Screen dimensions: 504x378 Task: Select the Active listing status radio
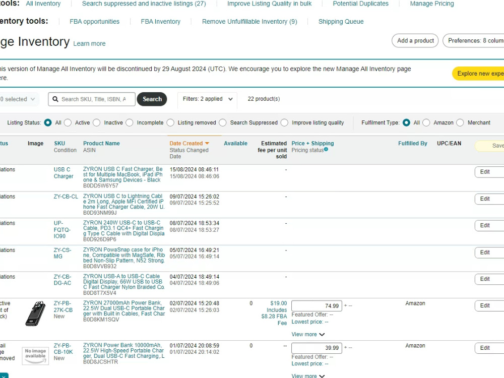coord(68,123)
